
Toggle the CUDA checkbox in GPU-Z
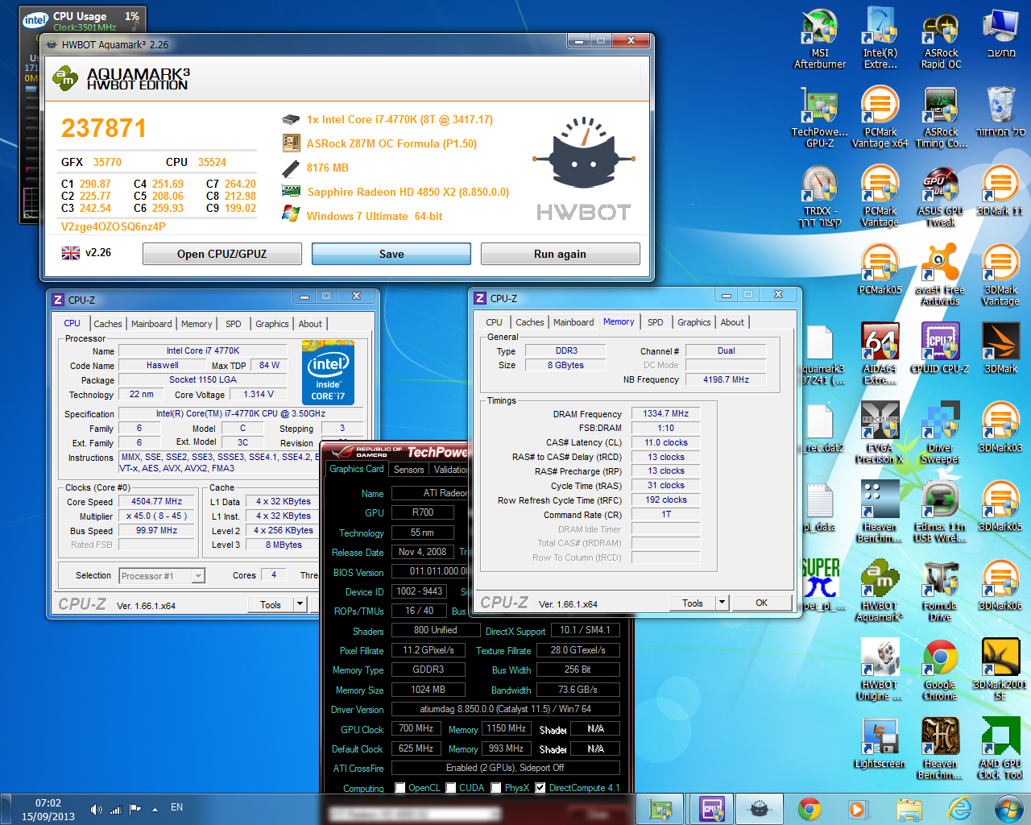(451, 788)
